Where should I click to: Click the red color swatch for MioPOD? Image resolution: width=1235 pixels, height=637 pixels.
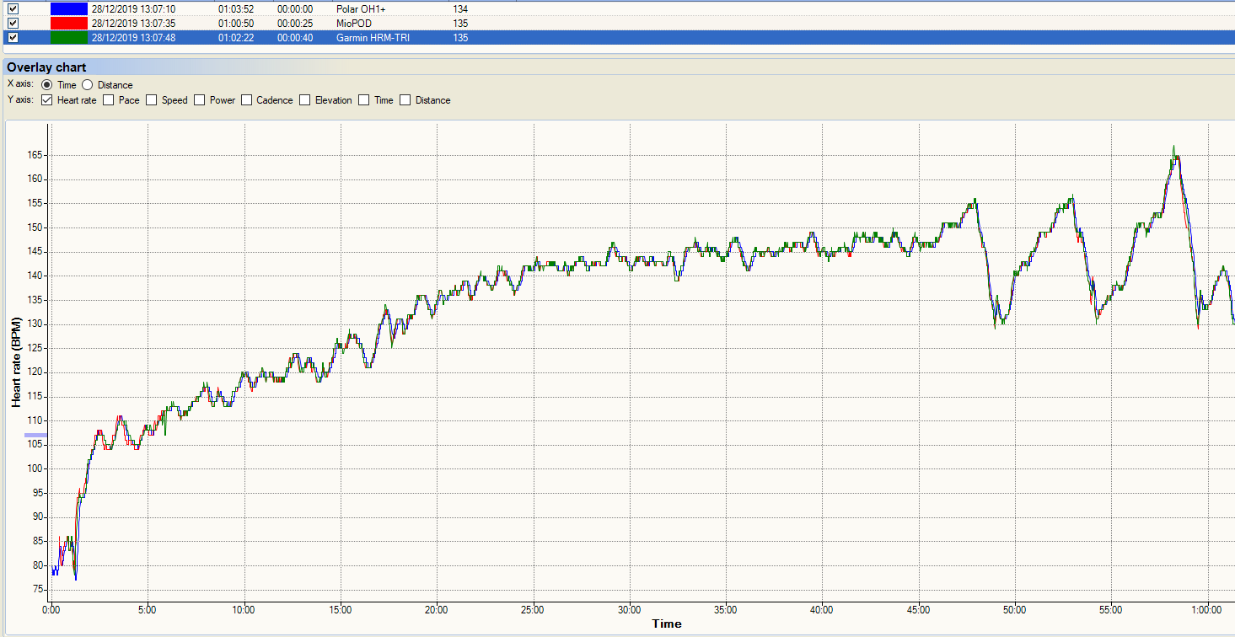(69, 23)
